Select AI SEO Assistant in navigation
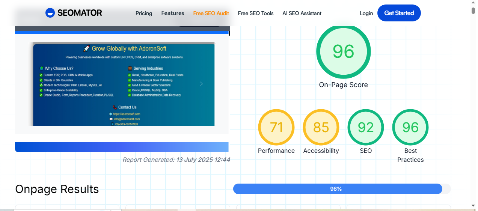Screen dimensions: 478x211 (x=302, y=13)
